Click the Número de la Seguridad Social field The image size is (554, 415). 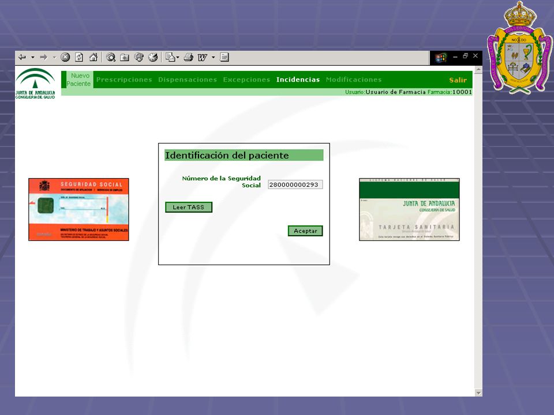(x=295, y=184)
